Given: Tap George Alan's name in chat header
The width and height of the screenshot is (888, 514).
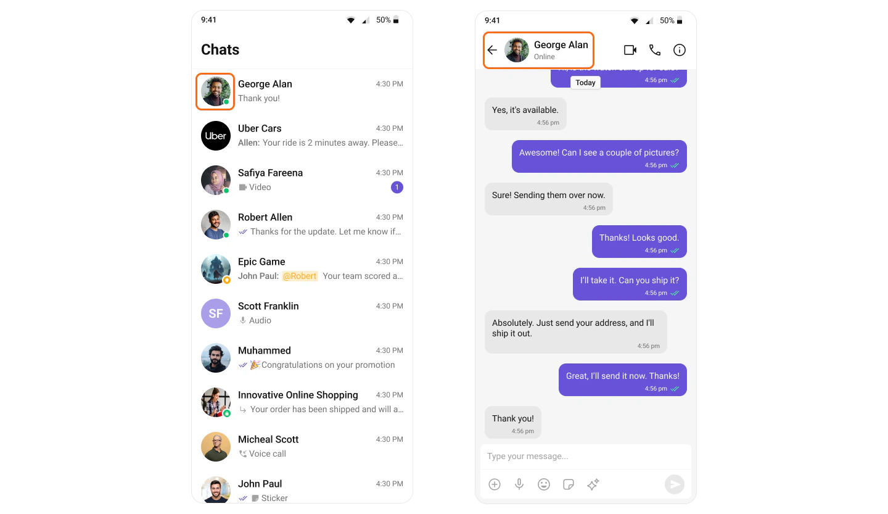Looking at the screenshot, I should tap(561, 44).
